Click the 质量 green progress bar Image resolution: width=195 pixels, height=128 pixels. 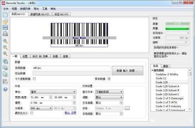coord(178,29)
